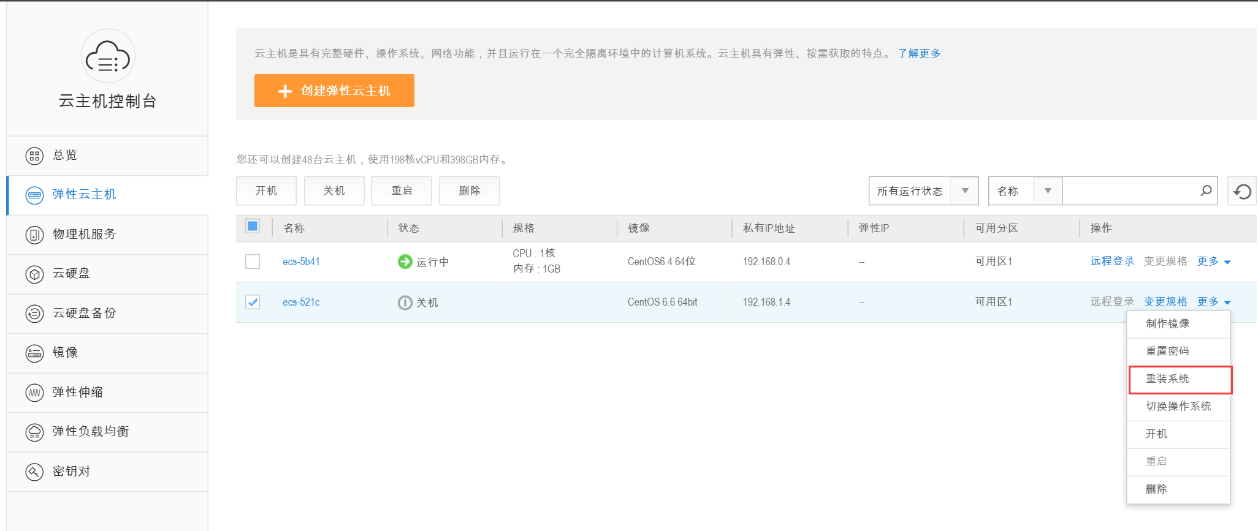Click the 镜像 image icon
The image size is (1258, 531).
click(34, 353)
